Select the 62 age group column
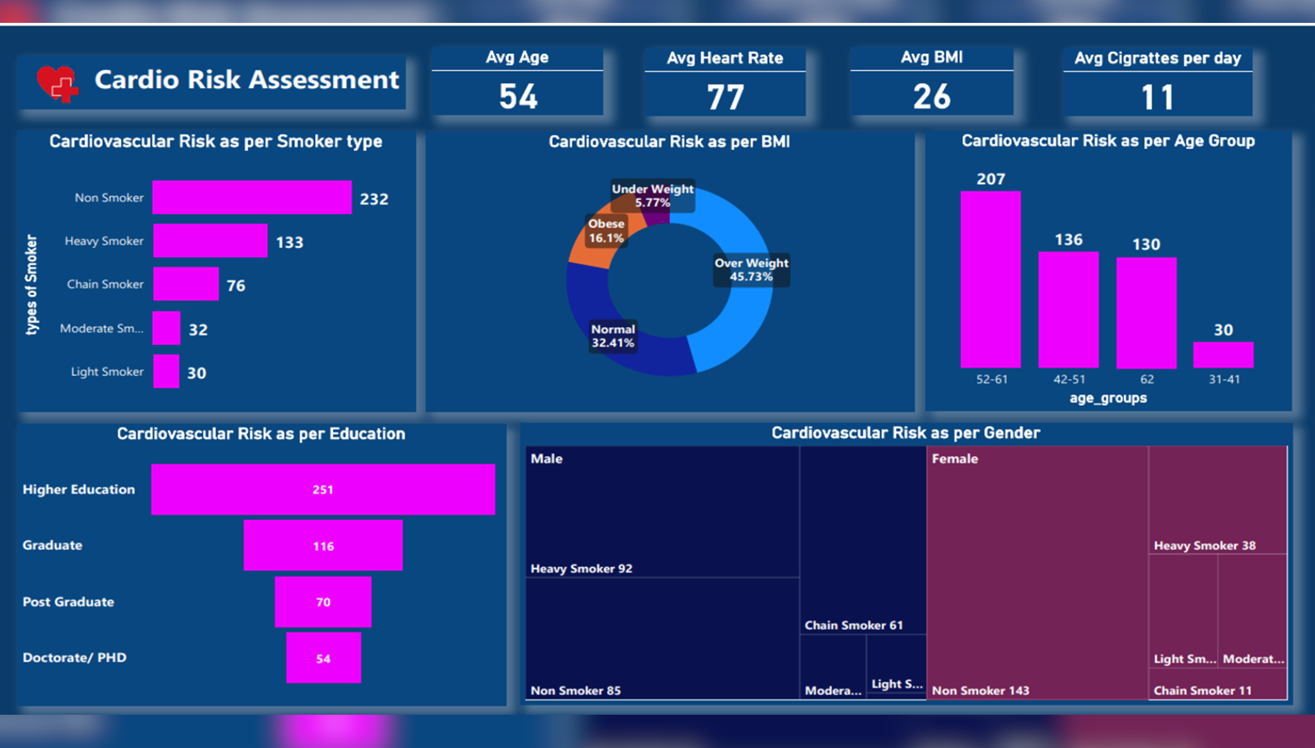1315x748 pixels. pos(1146,312)
